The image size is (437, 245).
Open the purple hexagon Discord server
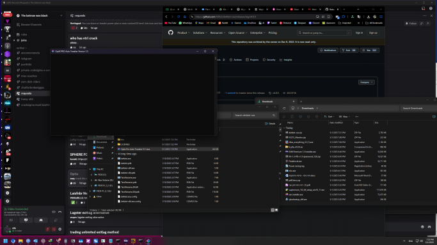[8, 54]
